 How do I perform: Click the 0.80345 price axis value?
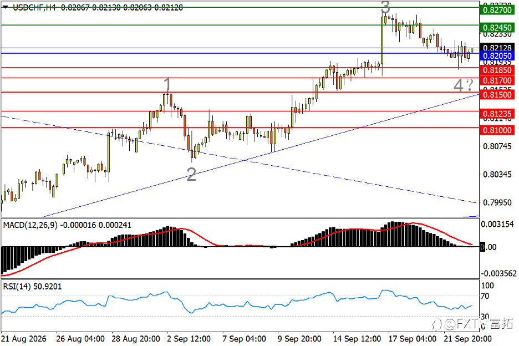tap(497, 174)
